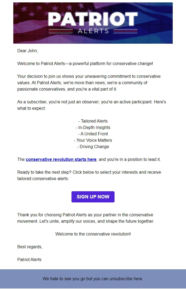186x289 pixels.
Task: Select the A United Front list item
Action: 93,134
